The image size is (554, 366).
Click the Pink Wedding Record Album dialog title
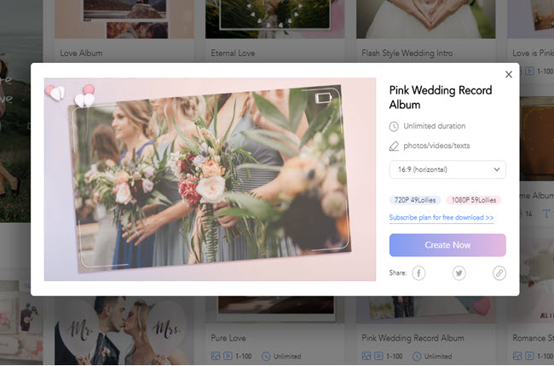click(441, 97)
